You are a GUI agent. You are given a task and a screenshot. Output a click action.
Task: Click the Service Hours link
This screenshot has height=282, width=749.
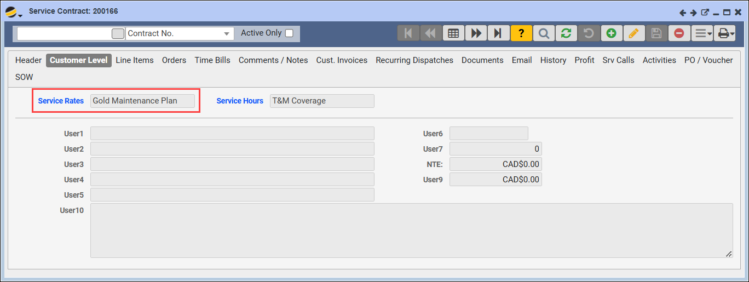pyautogui.click(x=240, y=101)
